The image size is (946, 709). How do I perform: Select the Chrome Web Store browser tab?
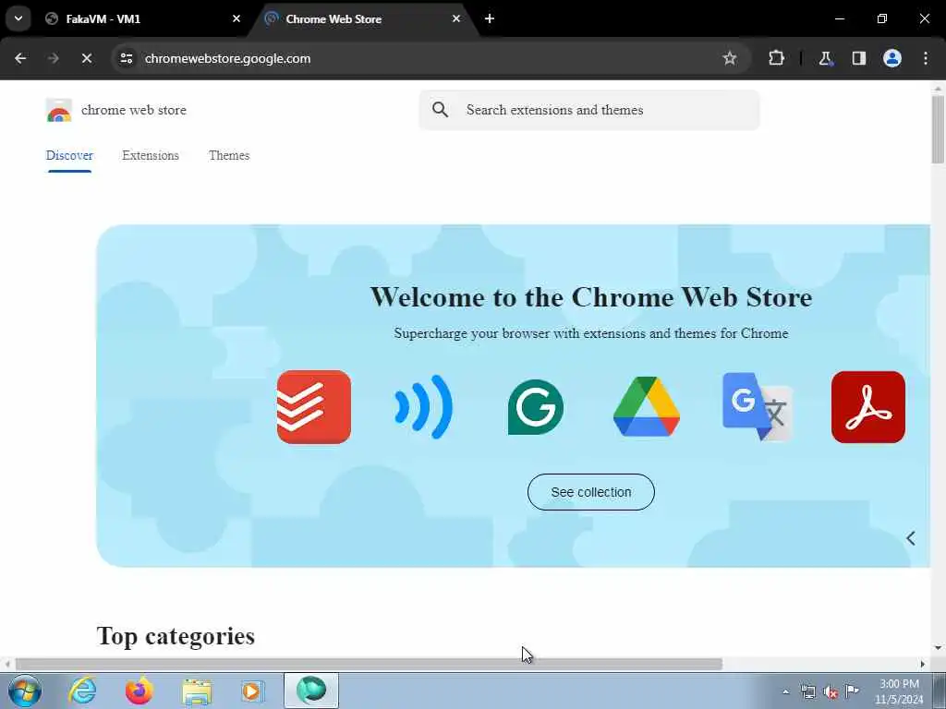pos(362,18)
